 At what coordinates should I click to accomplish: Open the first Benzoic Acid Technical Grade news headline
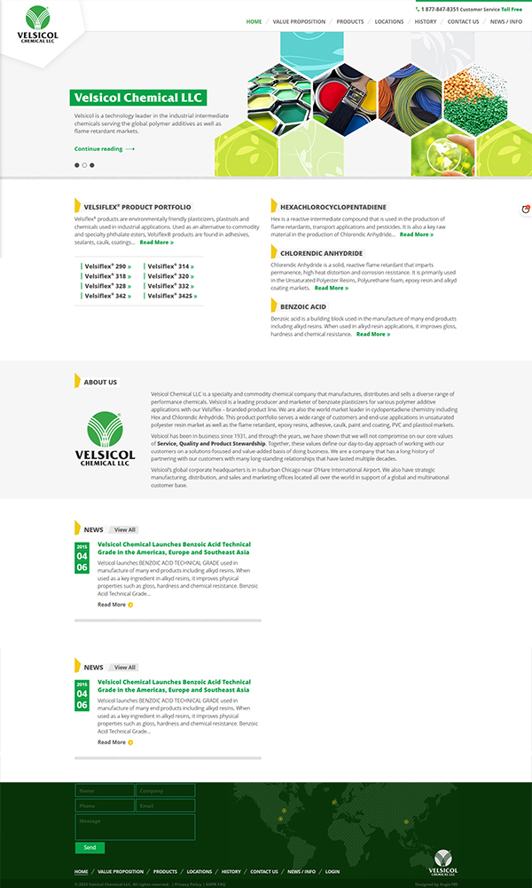174,548
